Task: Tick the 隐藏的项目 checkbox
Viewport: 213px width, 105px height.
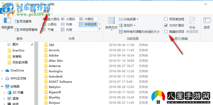Action: pyautogui.click(x=166, y=31)
